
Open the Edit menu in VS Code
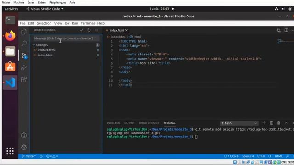tap(31, 23)
